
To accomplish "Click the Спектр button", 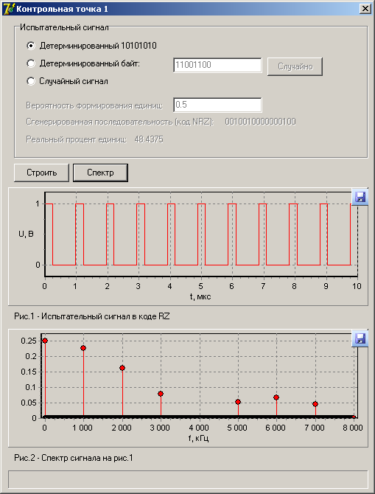I will click(100, 173).
